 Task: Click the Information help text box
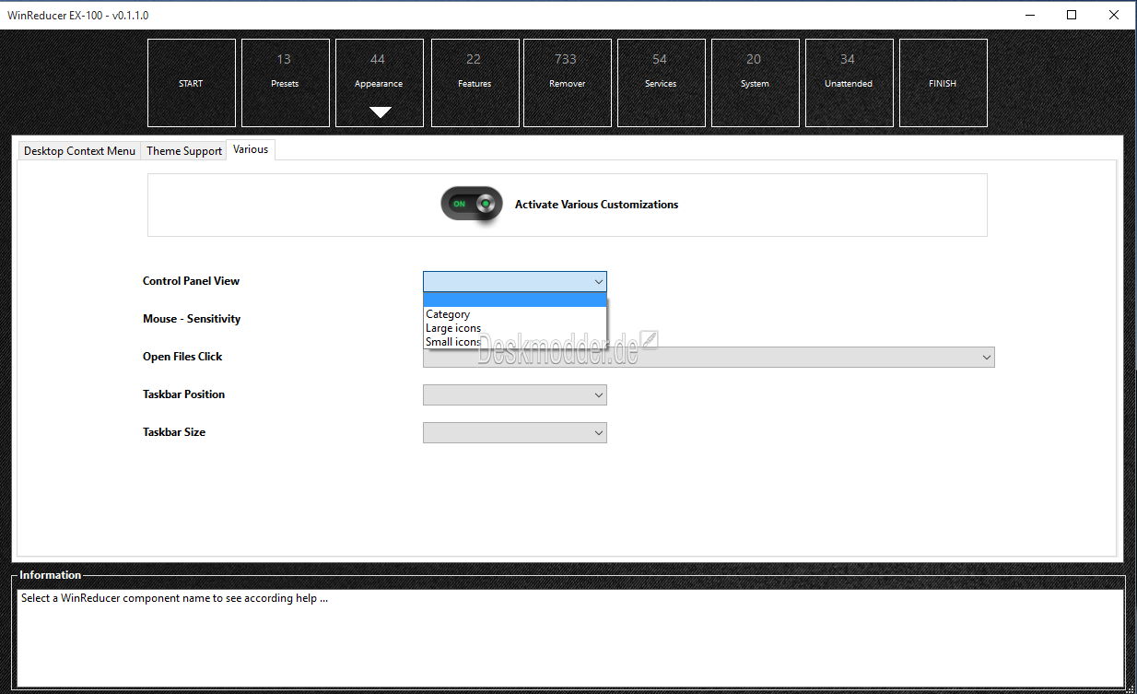[x=570, y=638]
